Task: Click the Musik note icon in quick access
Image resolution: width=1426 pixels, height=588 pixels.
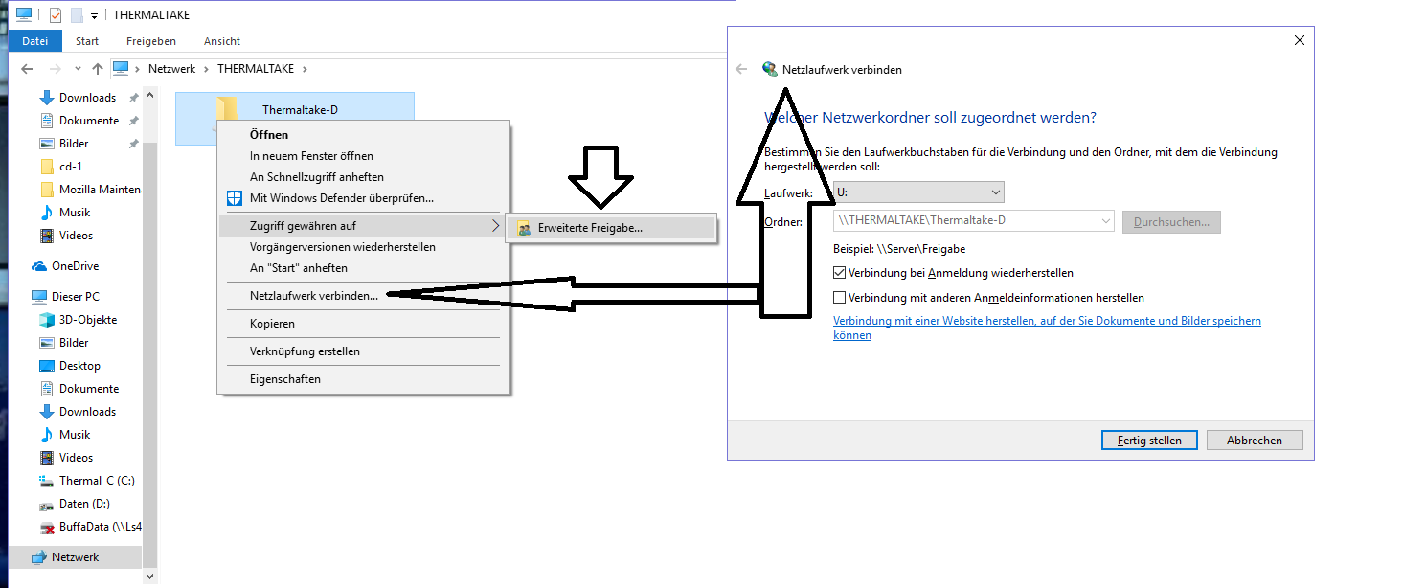Action: pos(46,213)
